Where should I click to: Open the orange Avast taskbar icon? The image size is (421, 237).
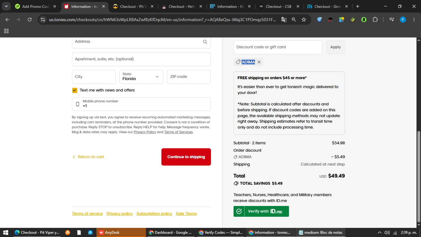[x=68, y=233]
